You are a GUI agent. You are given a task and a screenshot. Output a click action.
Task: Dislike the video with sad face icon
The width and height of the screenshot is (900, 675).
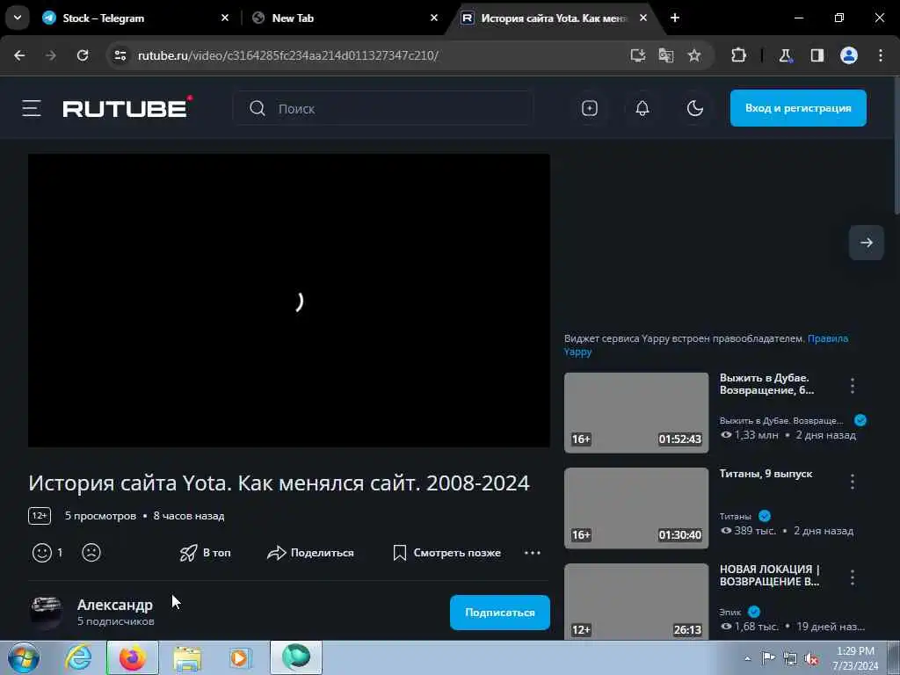pyautogui.click(x=91, y=553)
